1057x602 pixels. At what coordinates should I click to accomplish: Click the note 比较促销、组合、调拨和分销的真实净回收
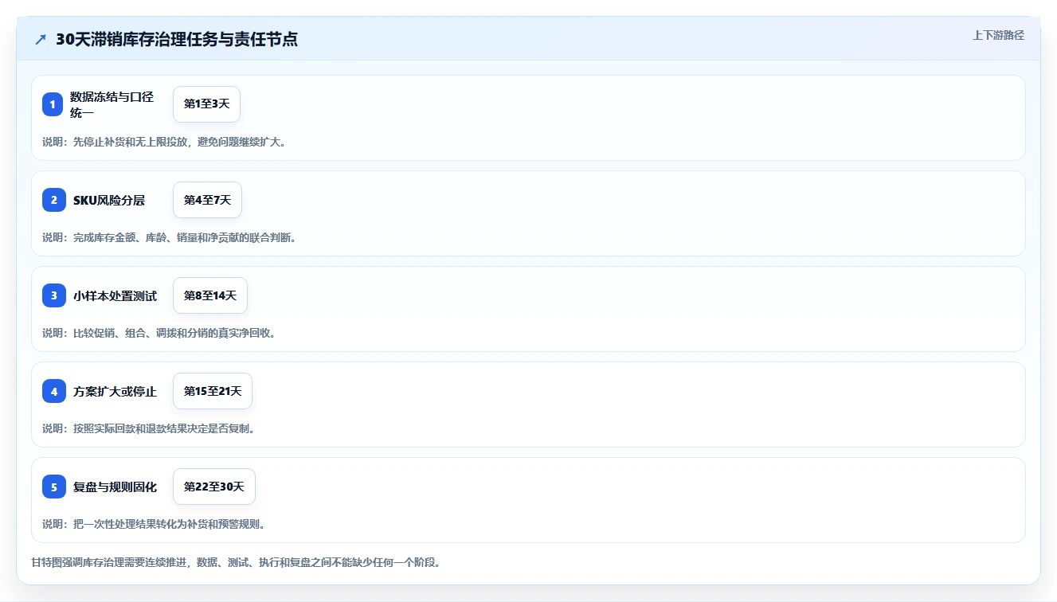point(159,333)
